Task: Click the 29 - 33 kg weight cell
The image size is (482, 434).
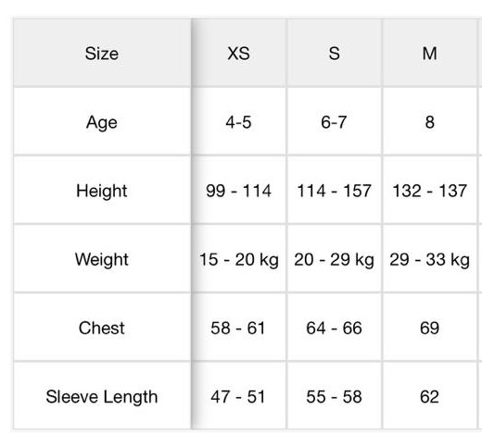Action: (x=429, y=259)
